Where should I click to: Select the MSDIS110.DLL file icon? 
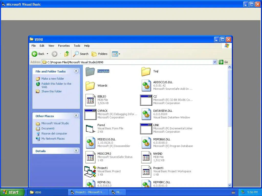click(x=90, y=143)
